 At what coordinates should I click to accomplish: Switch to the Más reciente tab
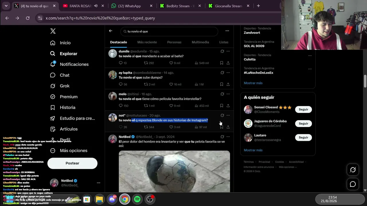click(147, 42)
